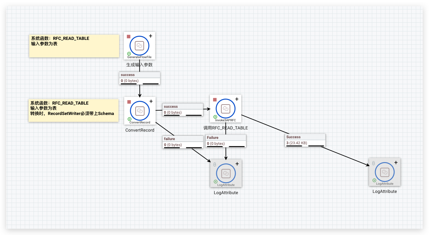The width and height of the screenshot is (429, 235).
Task: Select the success queue below GenerateFlowFile
Action: (140, 78)
